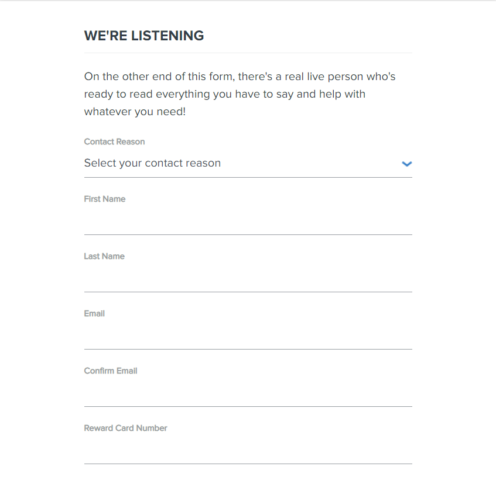
Task: Click the underline beneath First Name field
Action: pos(248,234)
